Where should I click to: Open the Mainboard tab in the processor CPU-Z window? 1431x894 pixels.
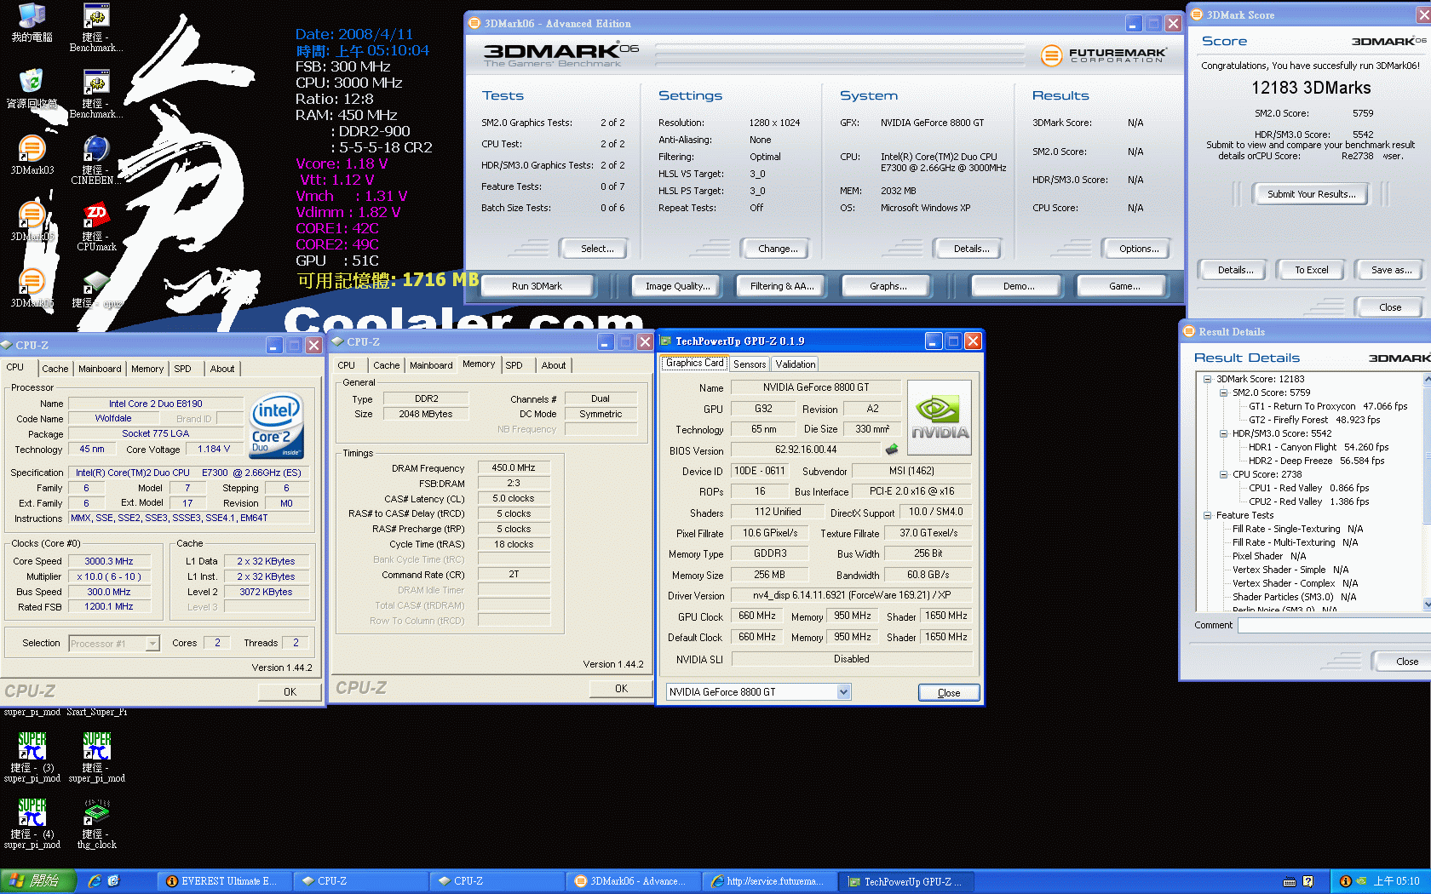(100, 369)
